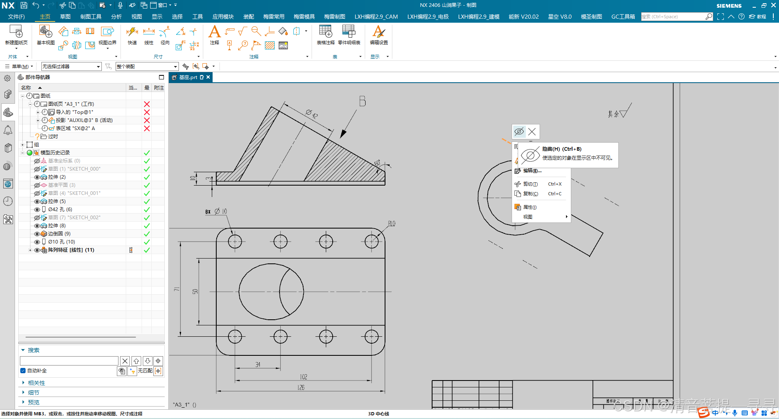Click the 编辑设置 edit settings icon

pos(379,32)
